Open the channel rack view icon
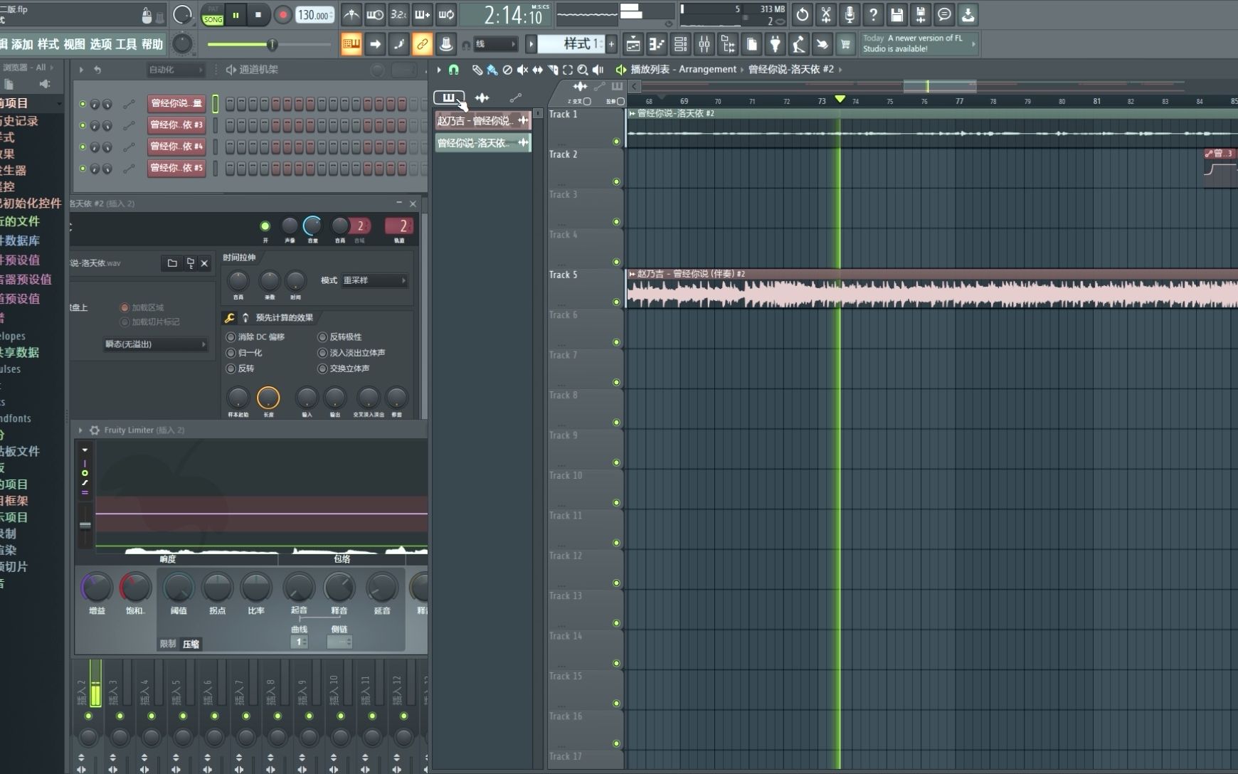1238x774 pixels. coord(680,44)
